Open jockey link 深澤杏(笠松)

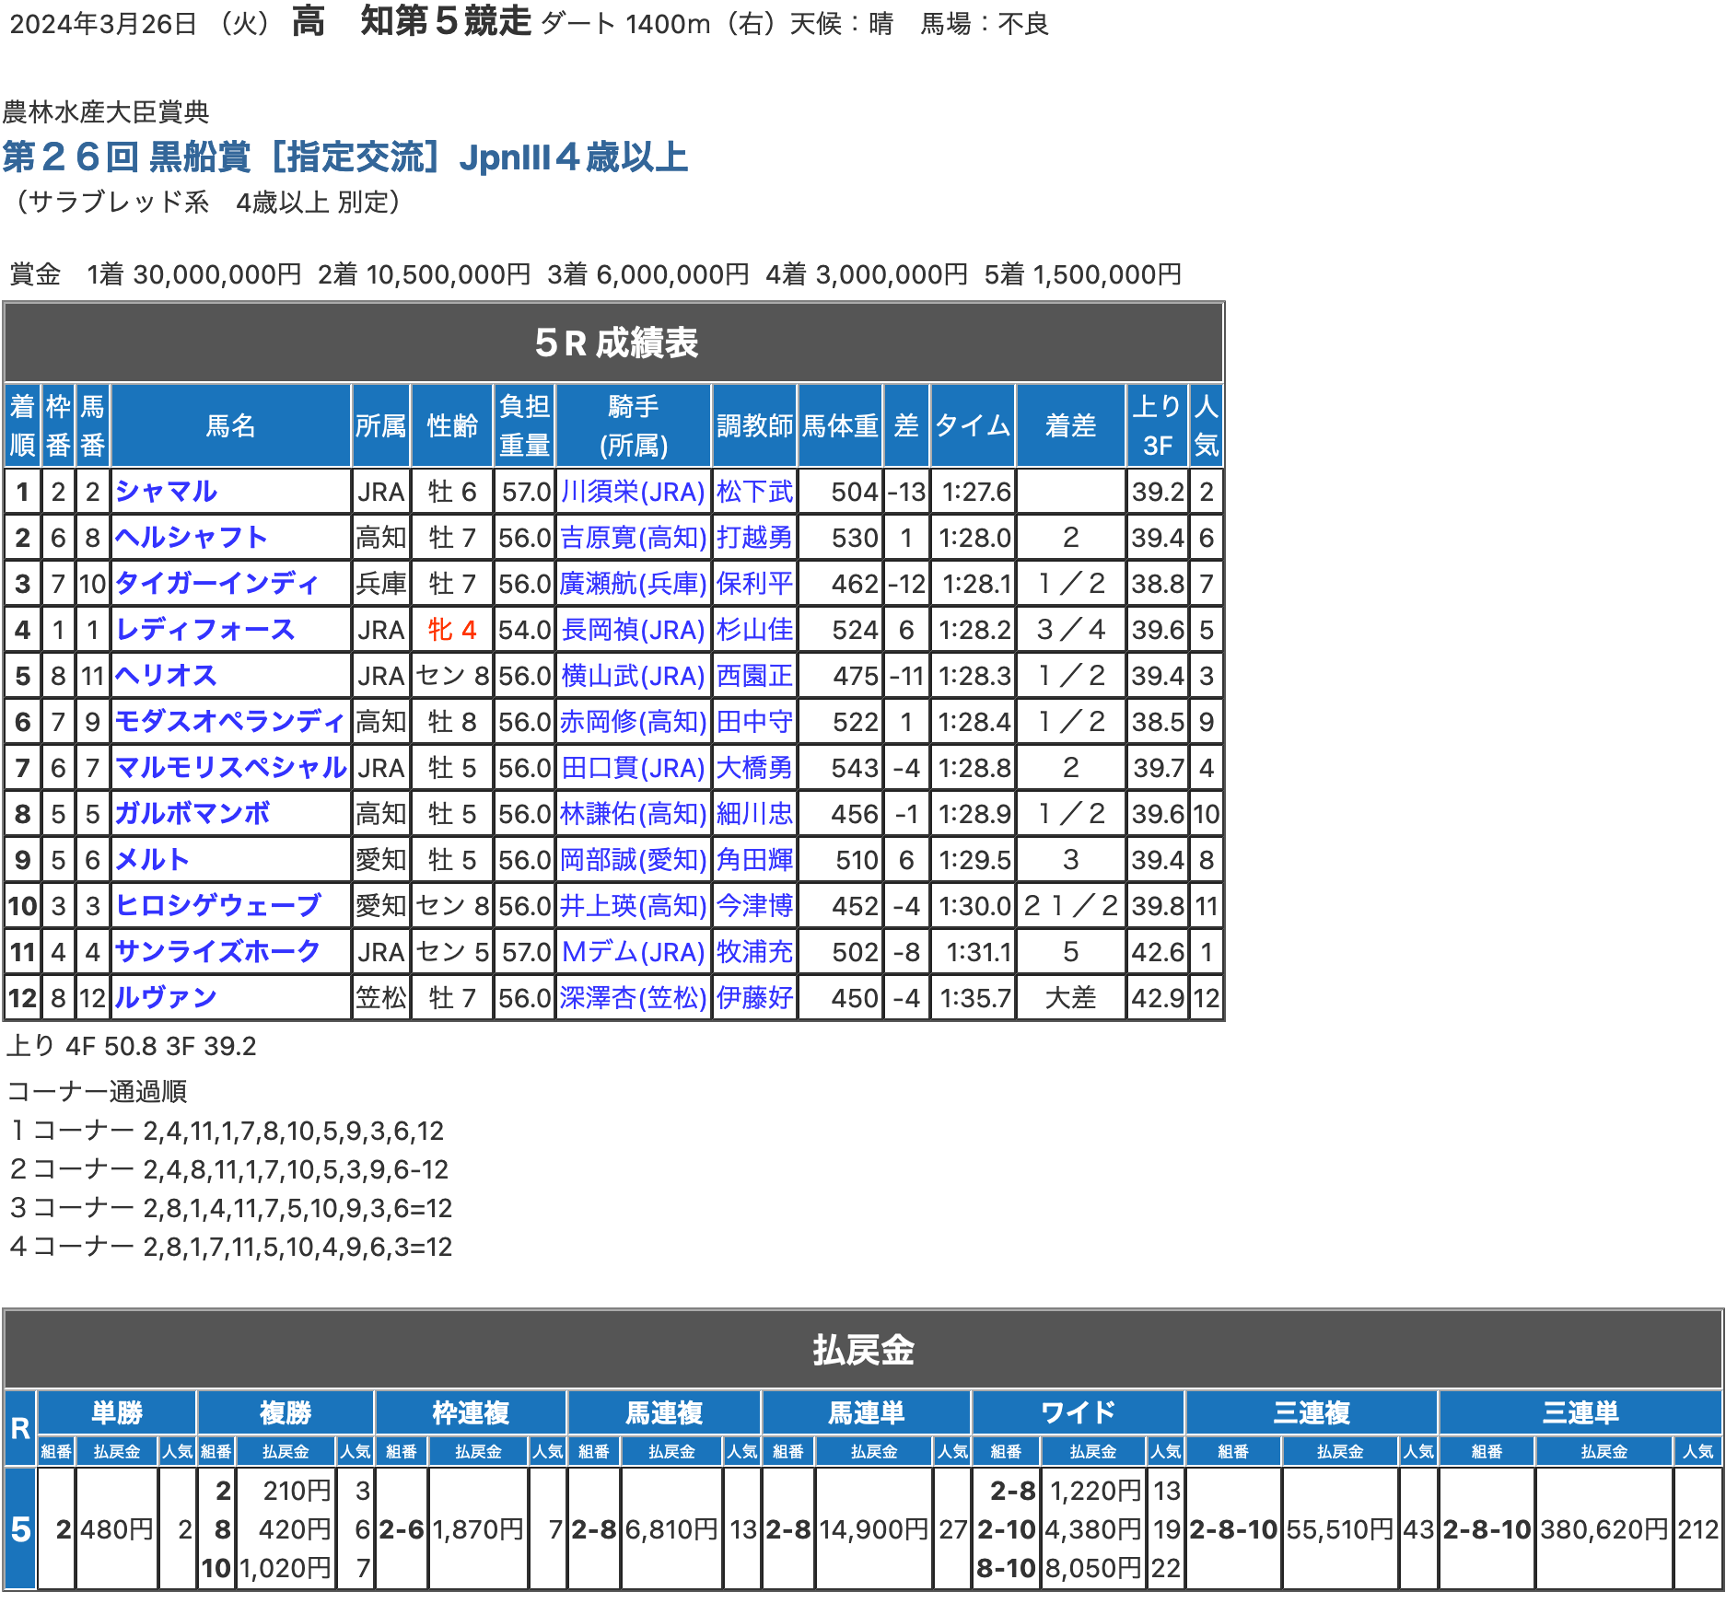click(x=633, y=998)
